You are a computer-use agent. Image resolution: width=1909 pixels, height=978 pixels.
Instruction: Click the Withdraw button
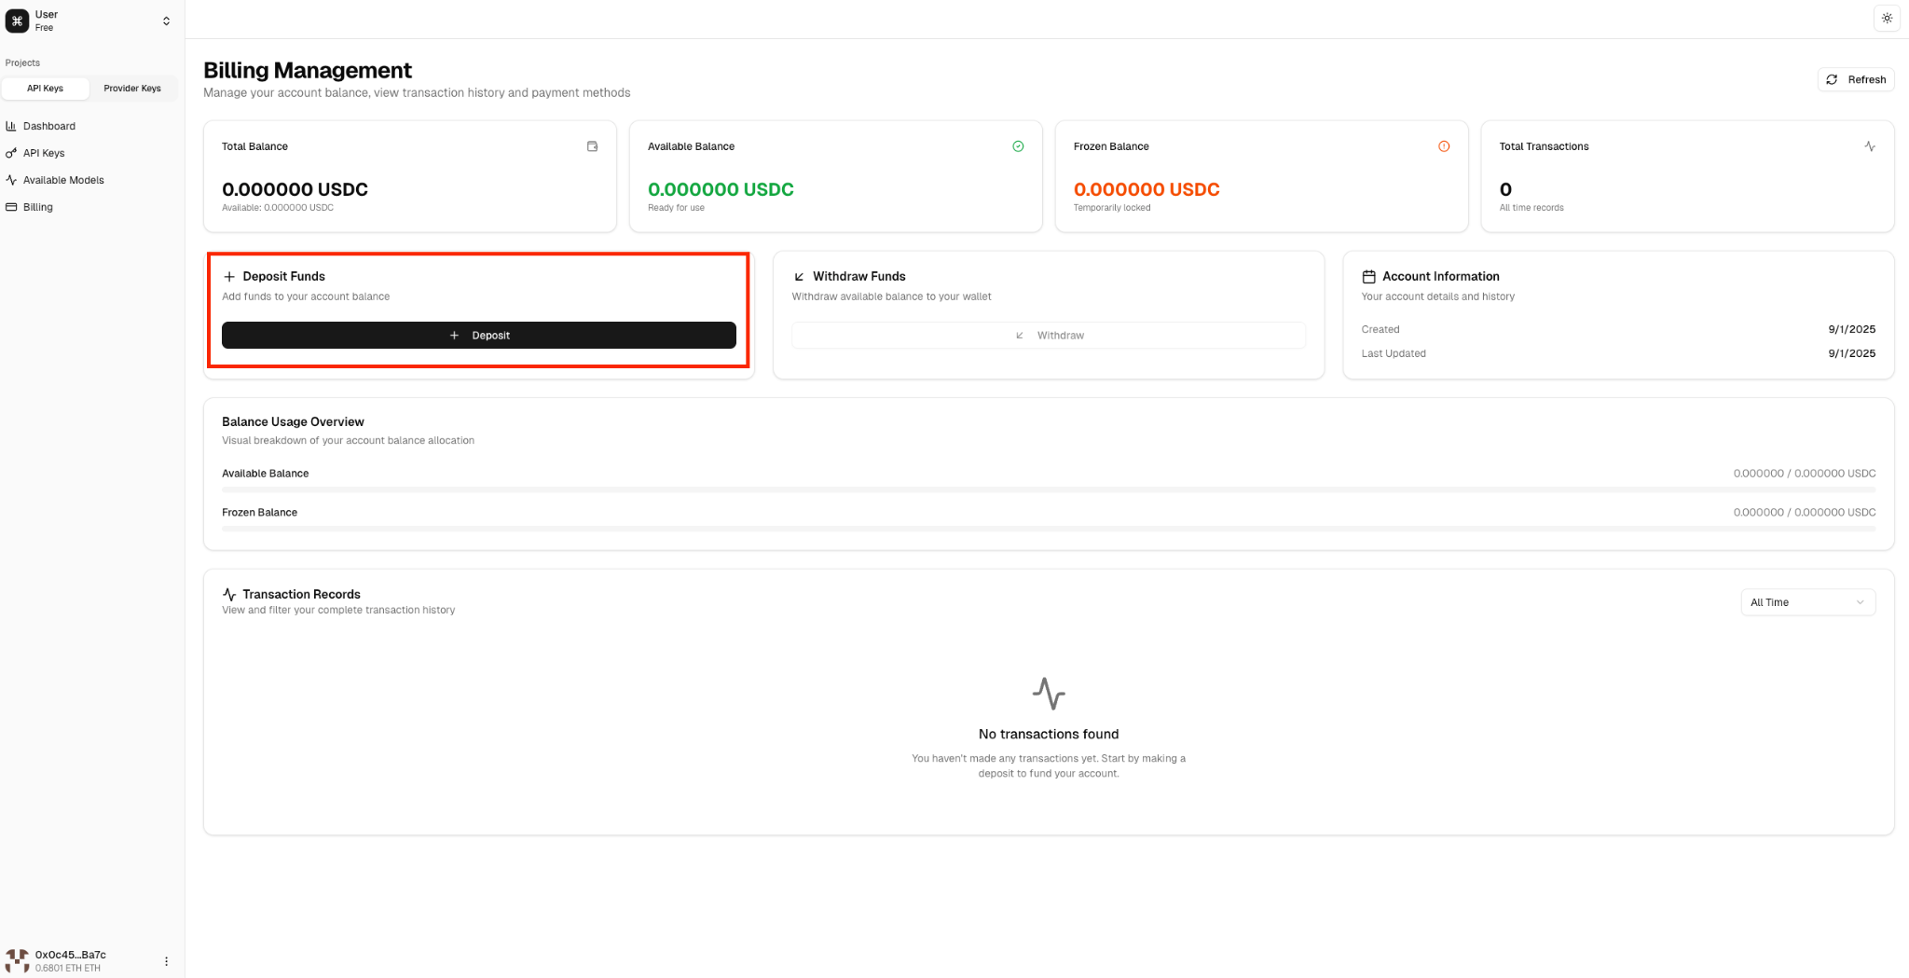(1049, 336)
